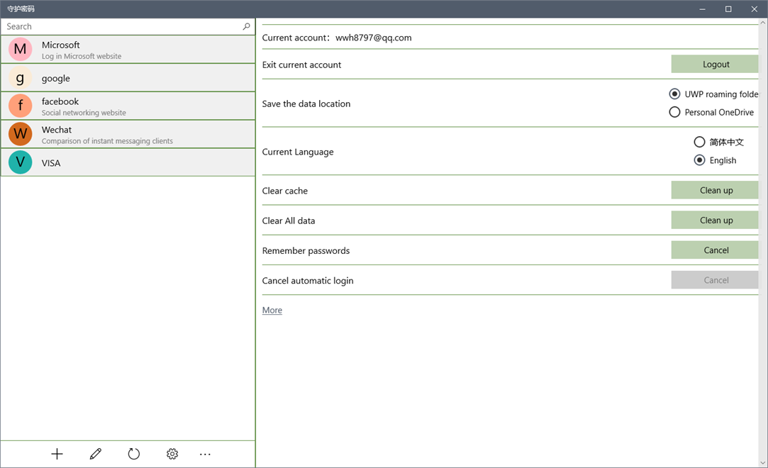The width and height of the screenshot is (768, 468).
Task: Select the Microsoft password entry
Action: pyautogui.click(x=128, y=49)
